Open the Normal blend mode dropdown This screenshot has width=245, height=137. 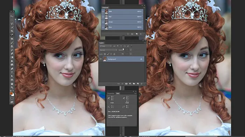pyautogui.click(x=108, y=50)
